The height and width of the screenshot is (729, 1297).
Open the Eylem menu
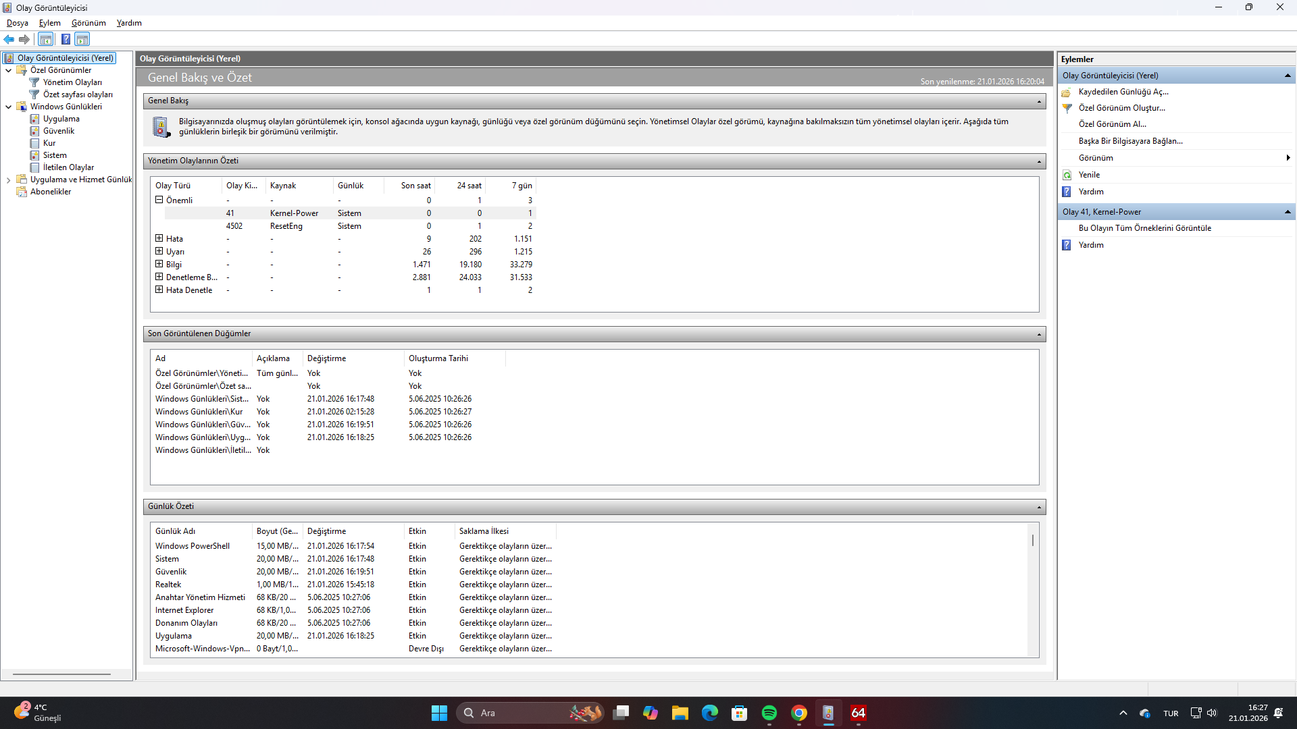click(x=49, y=23)
